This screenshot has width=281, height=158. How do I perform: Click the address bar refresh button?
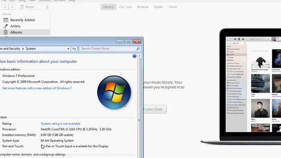click(74, 49)
